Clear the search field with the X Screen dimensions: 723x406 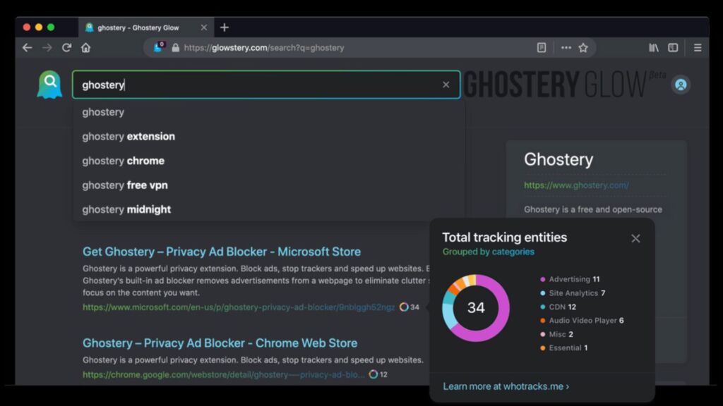[446, 85]
